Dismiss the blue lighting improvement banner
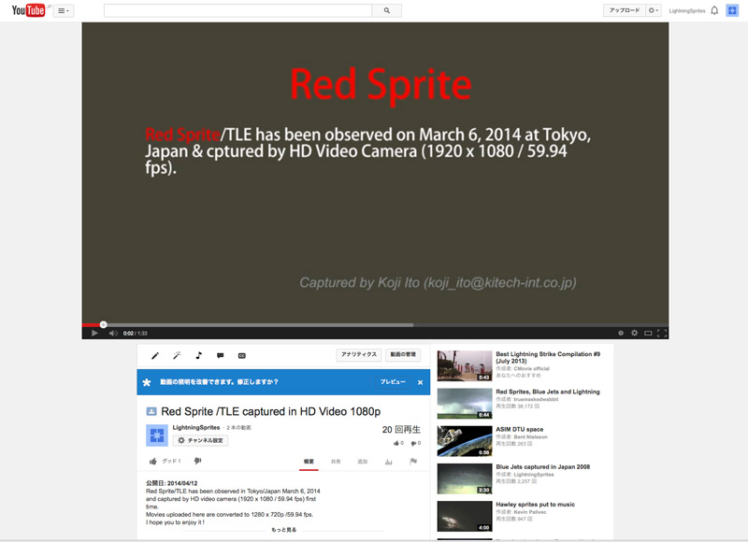The width and height of the screenshot is (748, 542). (420, 382)
